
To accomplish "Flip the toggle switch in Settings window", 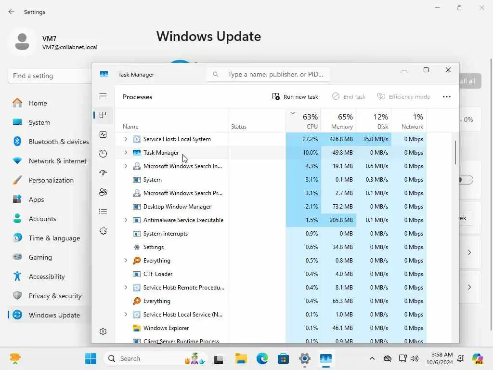I will (x=466, y=180).
